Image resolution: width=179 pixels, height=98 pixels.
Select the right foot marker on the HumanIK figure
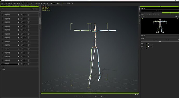coord(157,32)
